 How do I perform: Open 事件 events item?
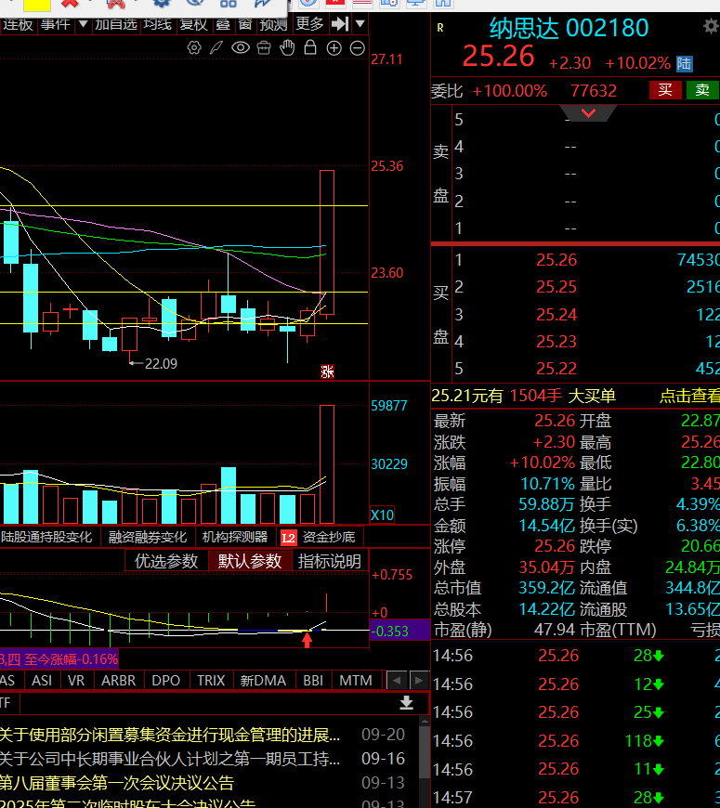coord(55,24)
